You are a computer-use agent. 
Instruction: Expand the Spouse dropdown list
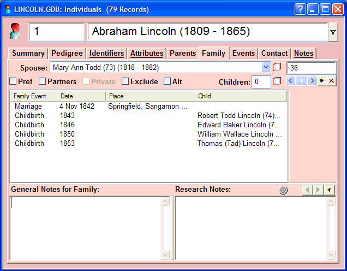pyautogui.click(x=266, y=67)
